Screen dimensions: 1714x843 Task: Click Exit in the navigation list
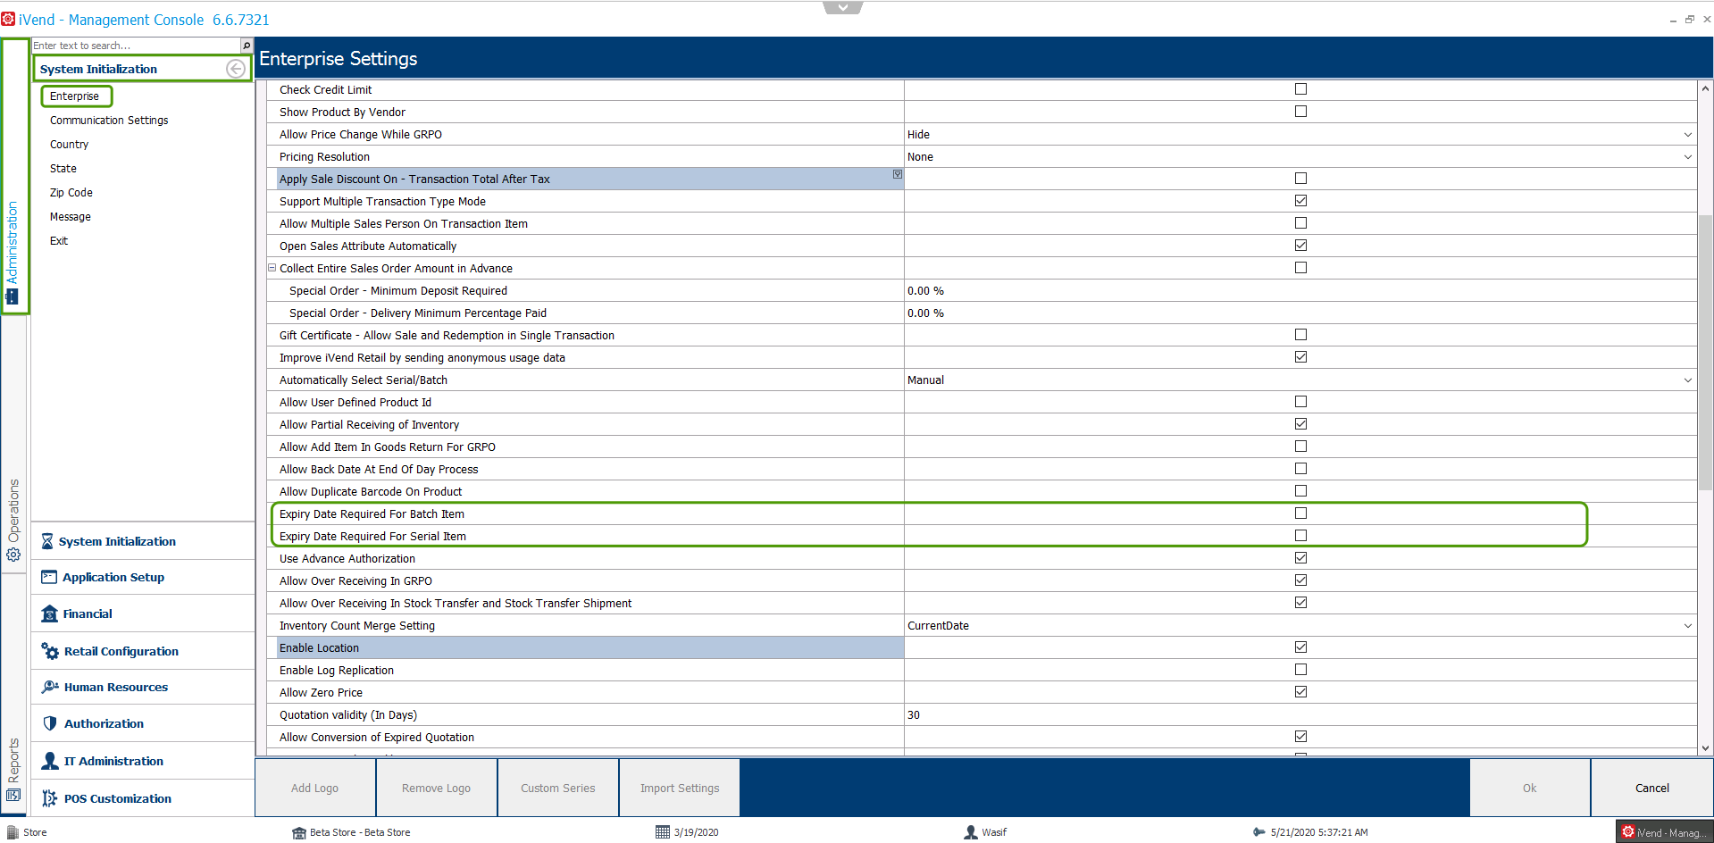[59, 241]
